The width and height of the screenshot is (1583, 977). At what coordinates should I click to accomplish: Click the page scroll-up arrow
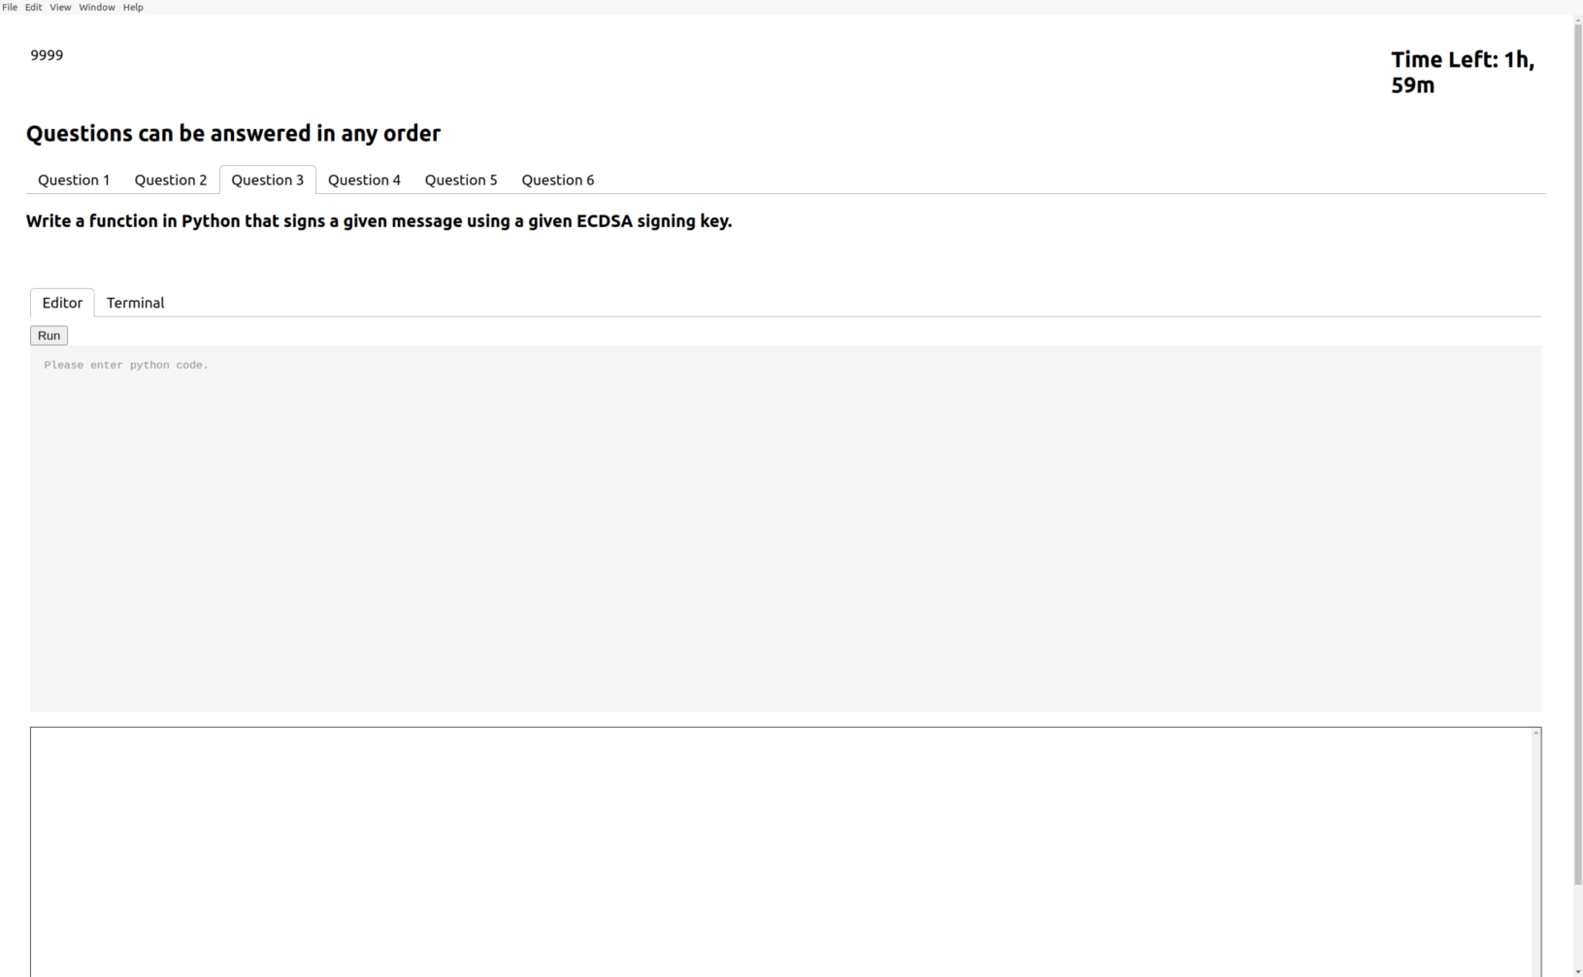point(1578,20)
